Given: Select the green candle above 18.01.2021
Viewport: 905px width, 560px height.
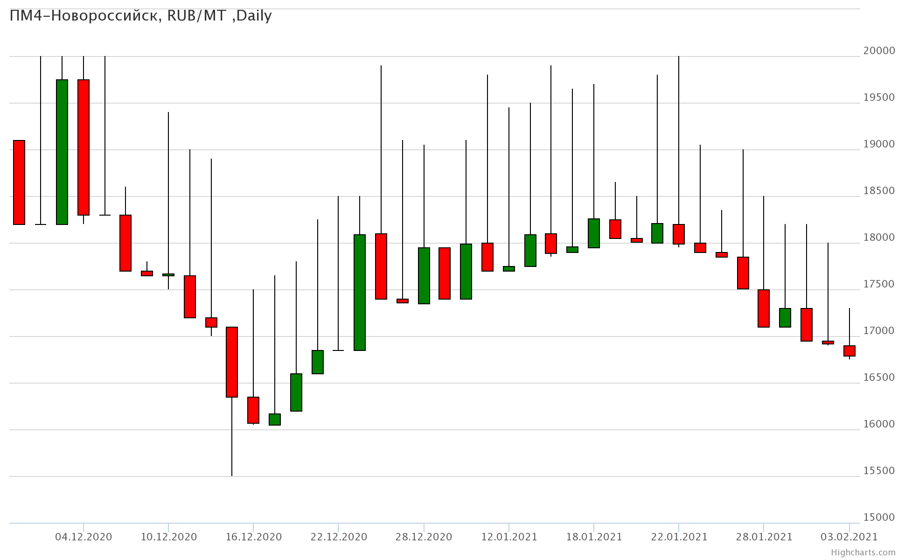Looking at the screenshot, I should [594, 233].
